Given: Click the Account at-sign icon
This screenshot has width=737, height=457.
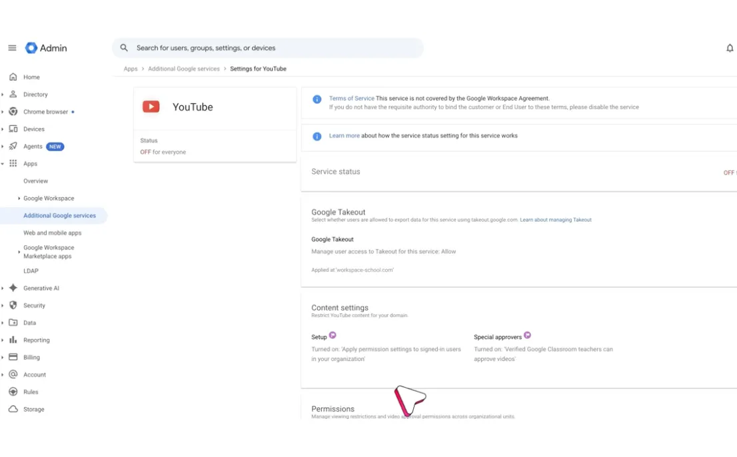Looking at the screenshot, I should (13, 374).
